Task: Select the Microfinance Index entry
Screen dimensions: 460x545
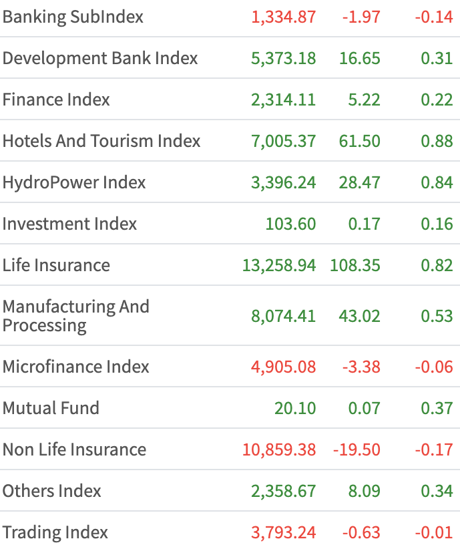Action: 75,367
